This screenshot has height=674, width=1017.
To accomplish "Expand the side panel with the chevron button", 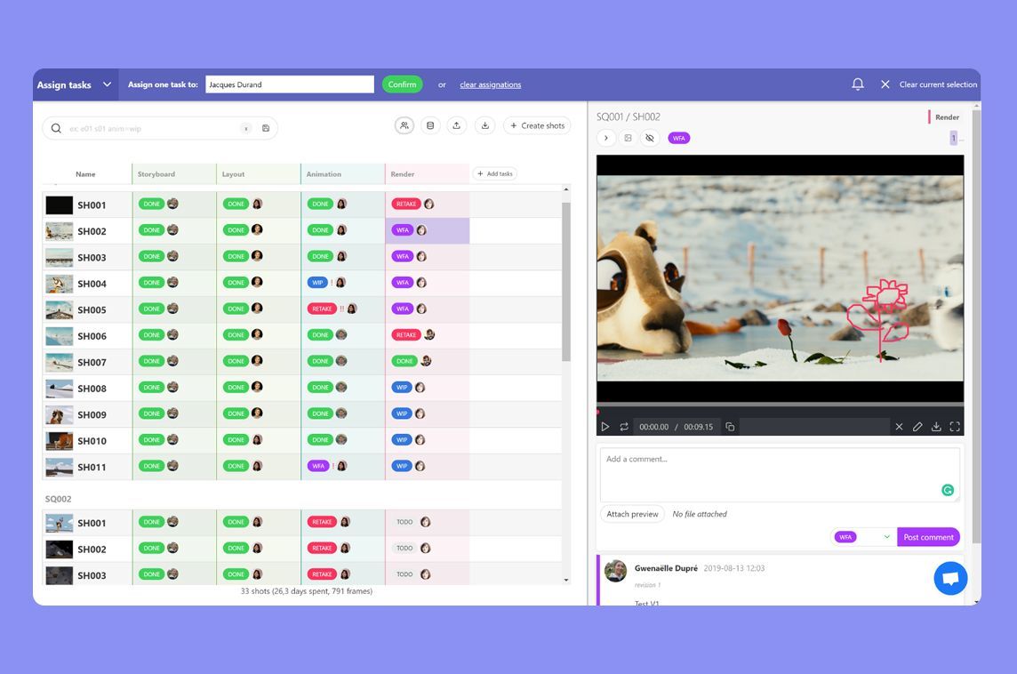I will point(605,138).
